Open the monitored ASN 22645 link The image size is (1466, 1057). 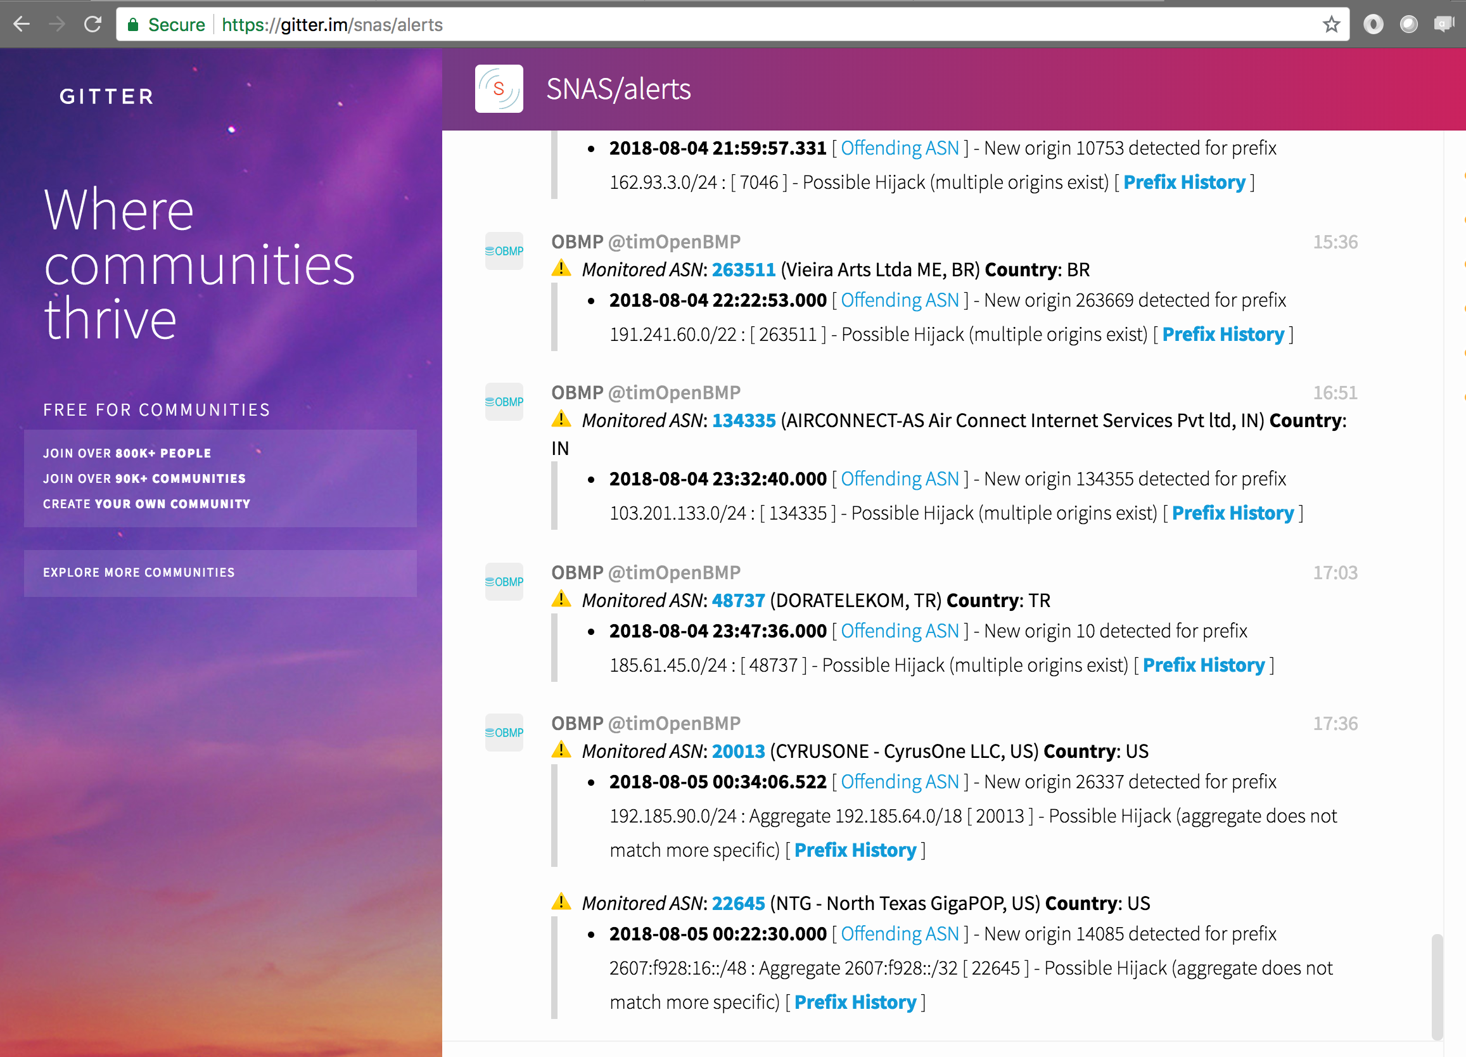point(738,903)
